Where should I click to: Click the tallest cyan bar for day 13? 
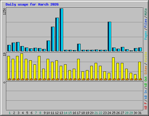62,30
